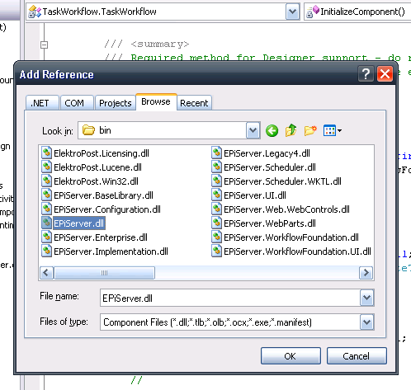Switch to the Projects tab
This screenshot has width=411, height=390.
pos(116,103)
